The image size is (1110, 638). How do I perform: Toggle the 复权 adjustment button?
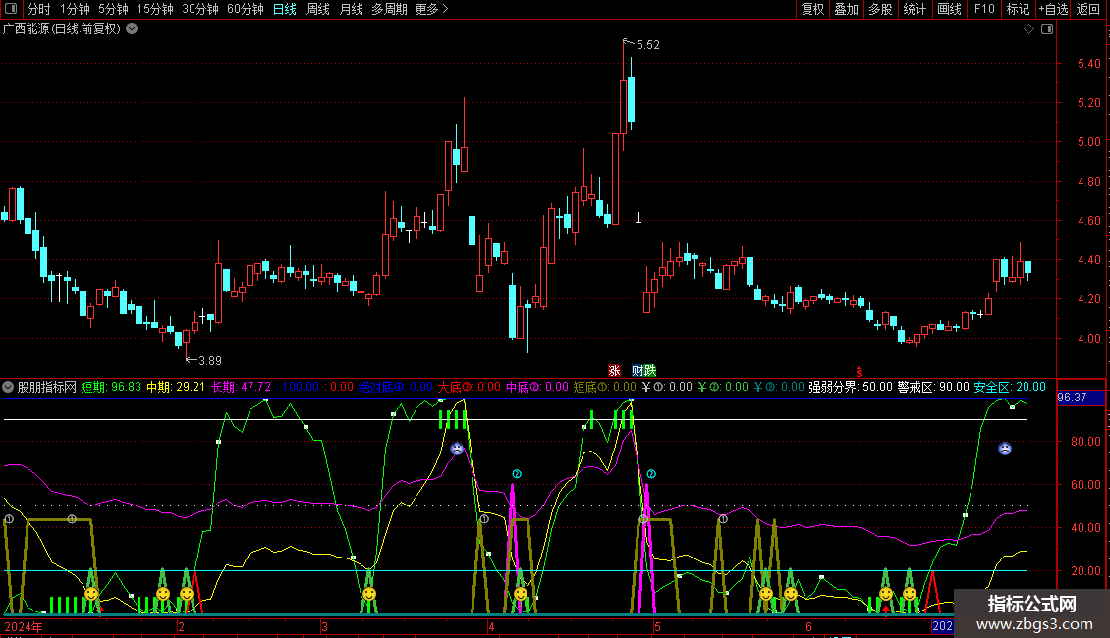coord(812,10)
